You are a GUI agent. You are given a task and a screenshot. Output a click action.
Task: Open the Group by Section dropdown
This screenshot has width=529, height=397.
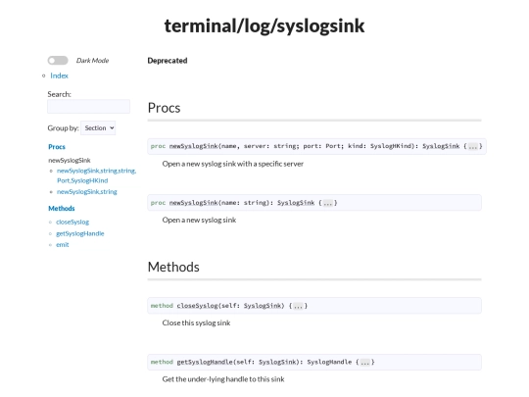(x=98, y=128)
